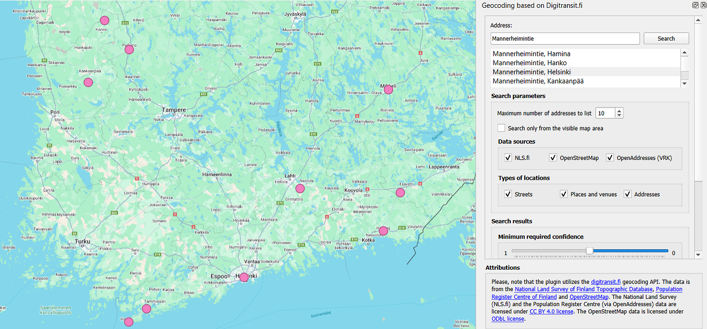This screenshot has width=707, height=329.
Task: Open the CC BY 4.0 license link
Action: [x=550, y=311]
